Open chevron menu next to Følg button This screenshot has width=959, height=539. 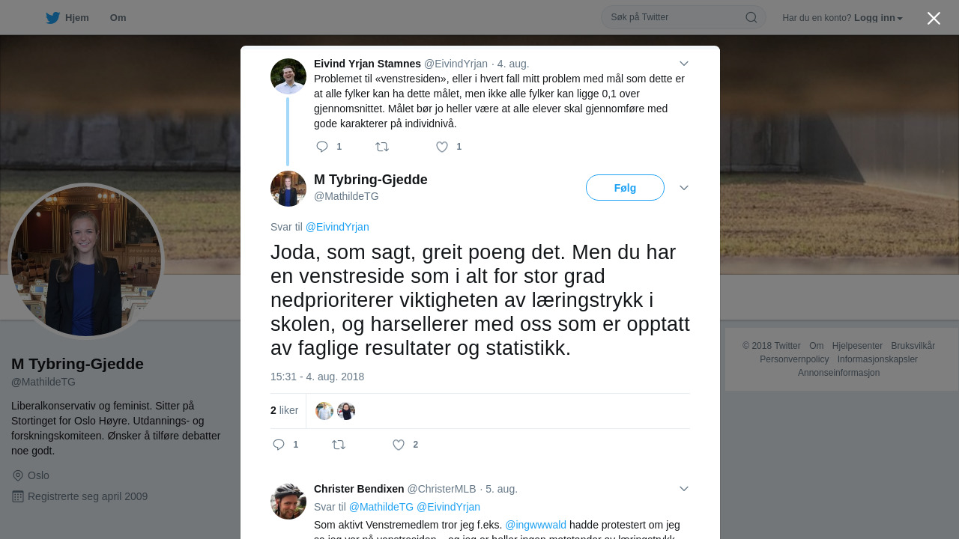(684, 188)
